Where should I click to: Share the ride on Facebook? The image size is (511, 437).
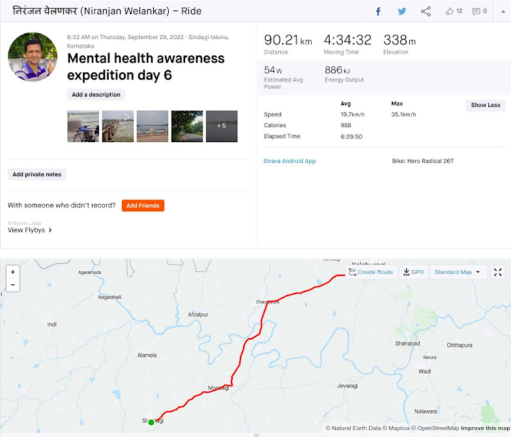pyautogui.click(x=378, y=12)
